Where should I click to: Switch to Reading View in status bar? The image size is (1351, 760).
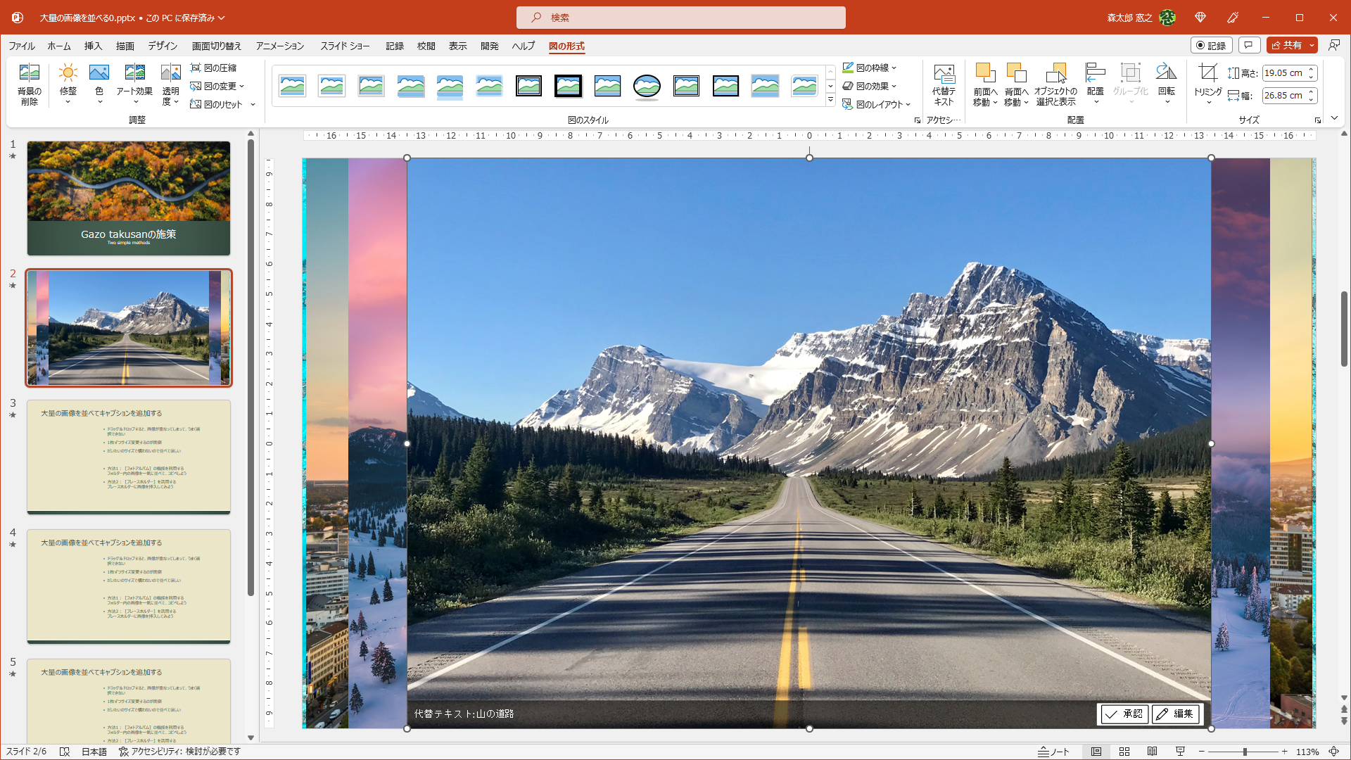pyautogui.click(x=1152, y=752)
